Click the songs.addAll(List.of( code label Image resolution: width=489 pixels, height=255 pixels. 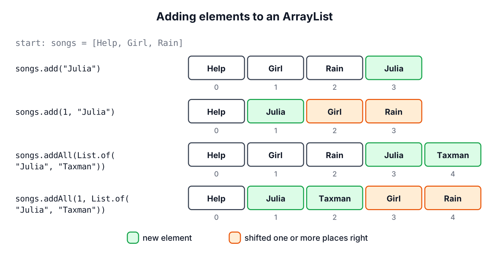point(65,155)
